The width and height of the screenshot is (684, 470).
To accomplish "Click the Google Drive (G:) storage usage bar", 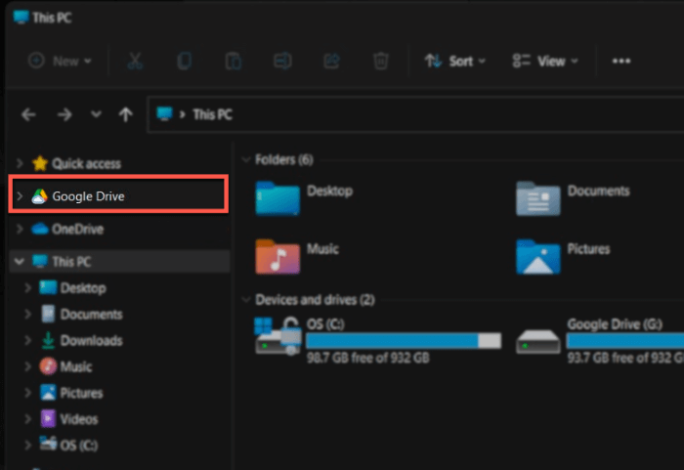I will pyautogui.click(x=625, y=340).
